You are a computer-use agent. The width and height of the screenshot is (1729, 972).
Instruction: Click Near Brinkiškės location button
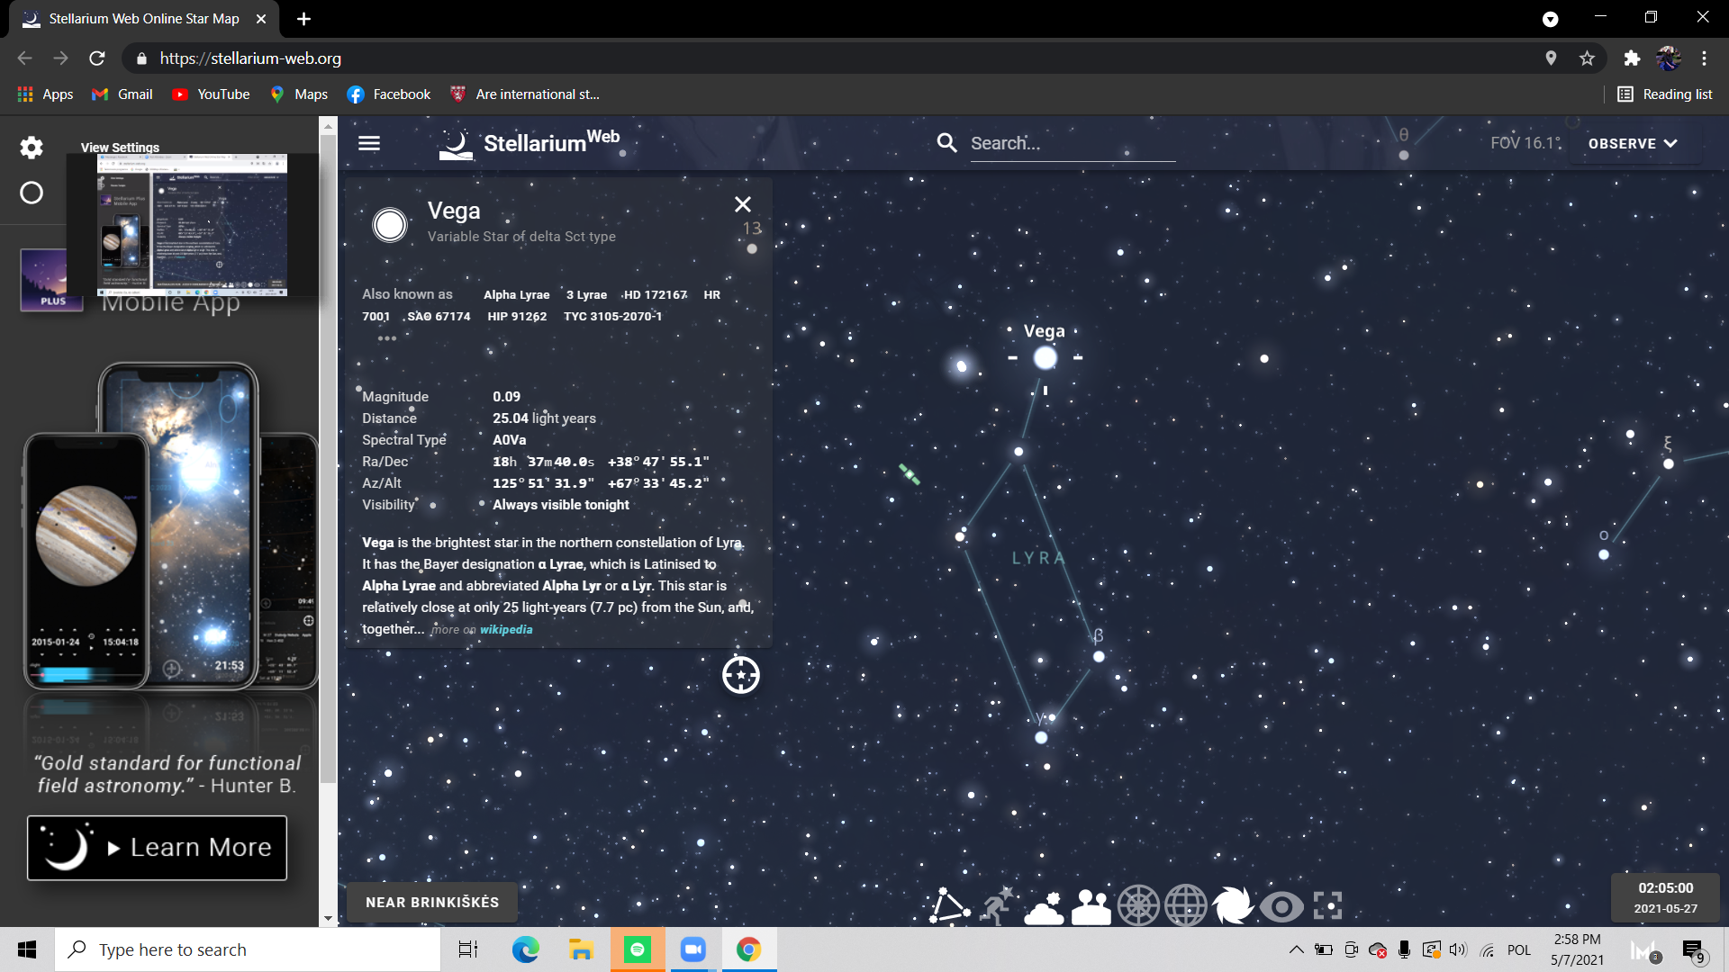tap(432, 902)
